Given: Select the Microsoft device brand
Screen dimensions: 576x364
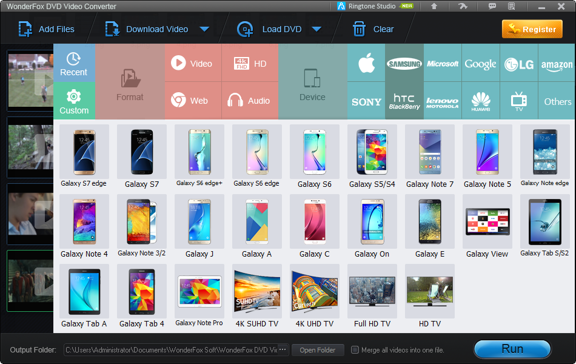Looking at the screenshot, I should click(443, 63).
